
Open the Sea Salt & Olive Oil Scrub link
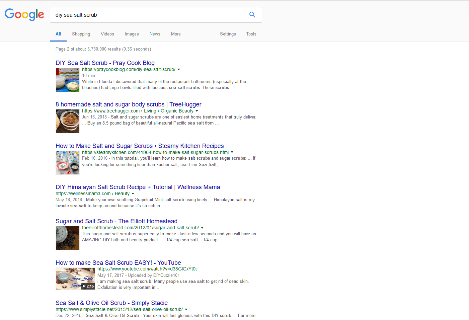pyautogui.click(x=111, y=303)
